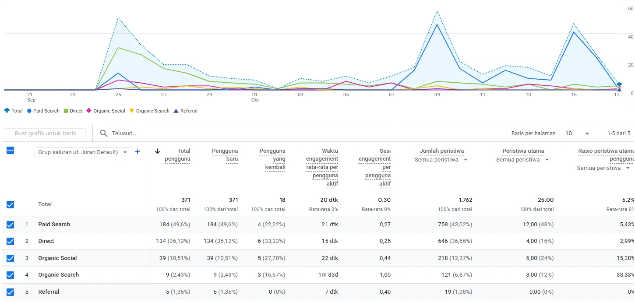Click the Buat grafik untuk baris button
The height and width of the screenshot is (302, 635).
coord(45,133)
